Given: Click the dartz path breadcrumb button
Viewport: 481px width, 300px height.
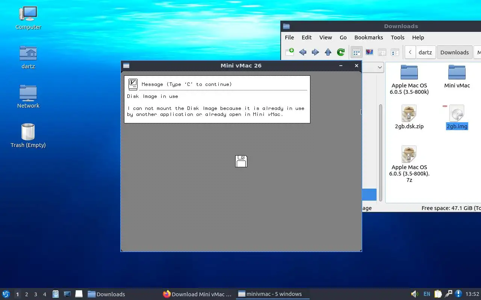Looking at the screenshot, I should click(x=425, y=52).
